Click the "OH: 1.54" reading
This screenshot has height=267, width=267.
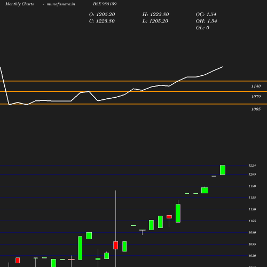(206, 21)
